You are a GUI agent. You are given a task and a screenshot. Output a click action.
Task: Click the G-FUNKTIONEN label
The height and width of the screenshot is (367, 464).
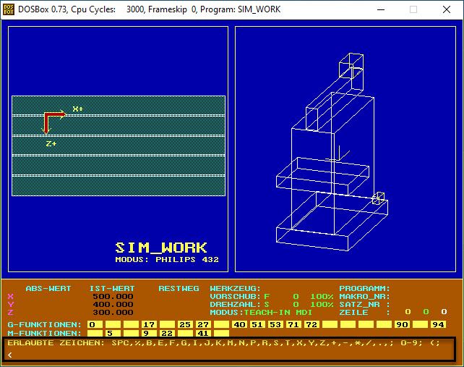click(x=44, y=324)
